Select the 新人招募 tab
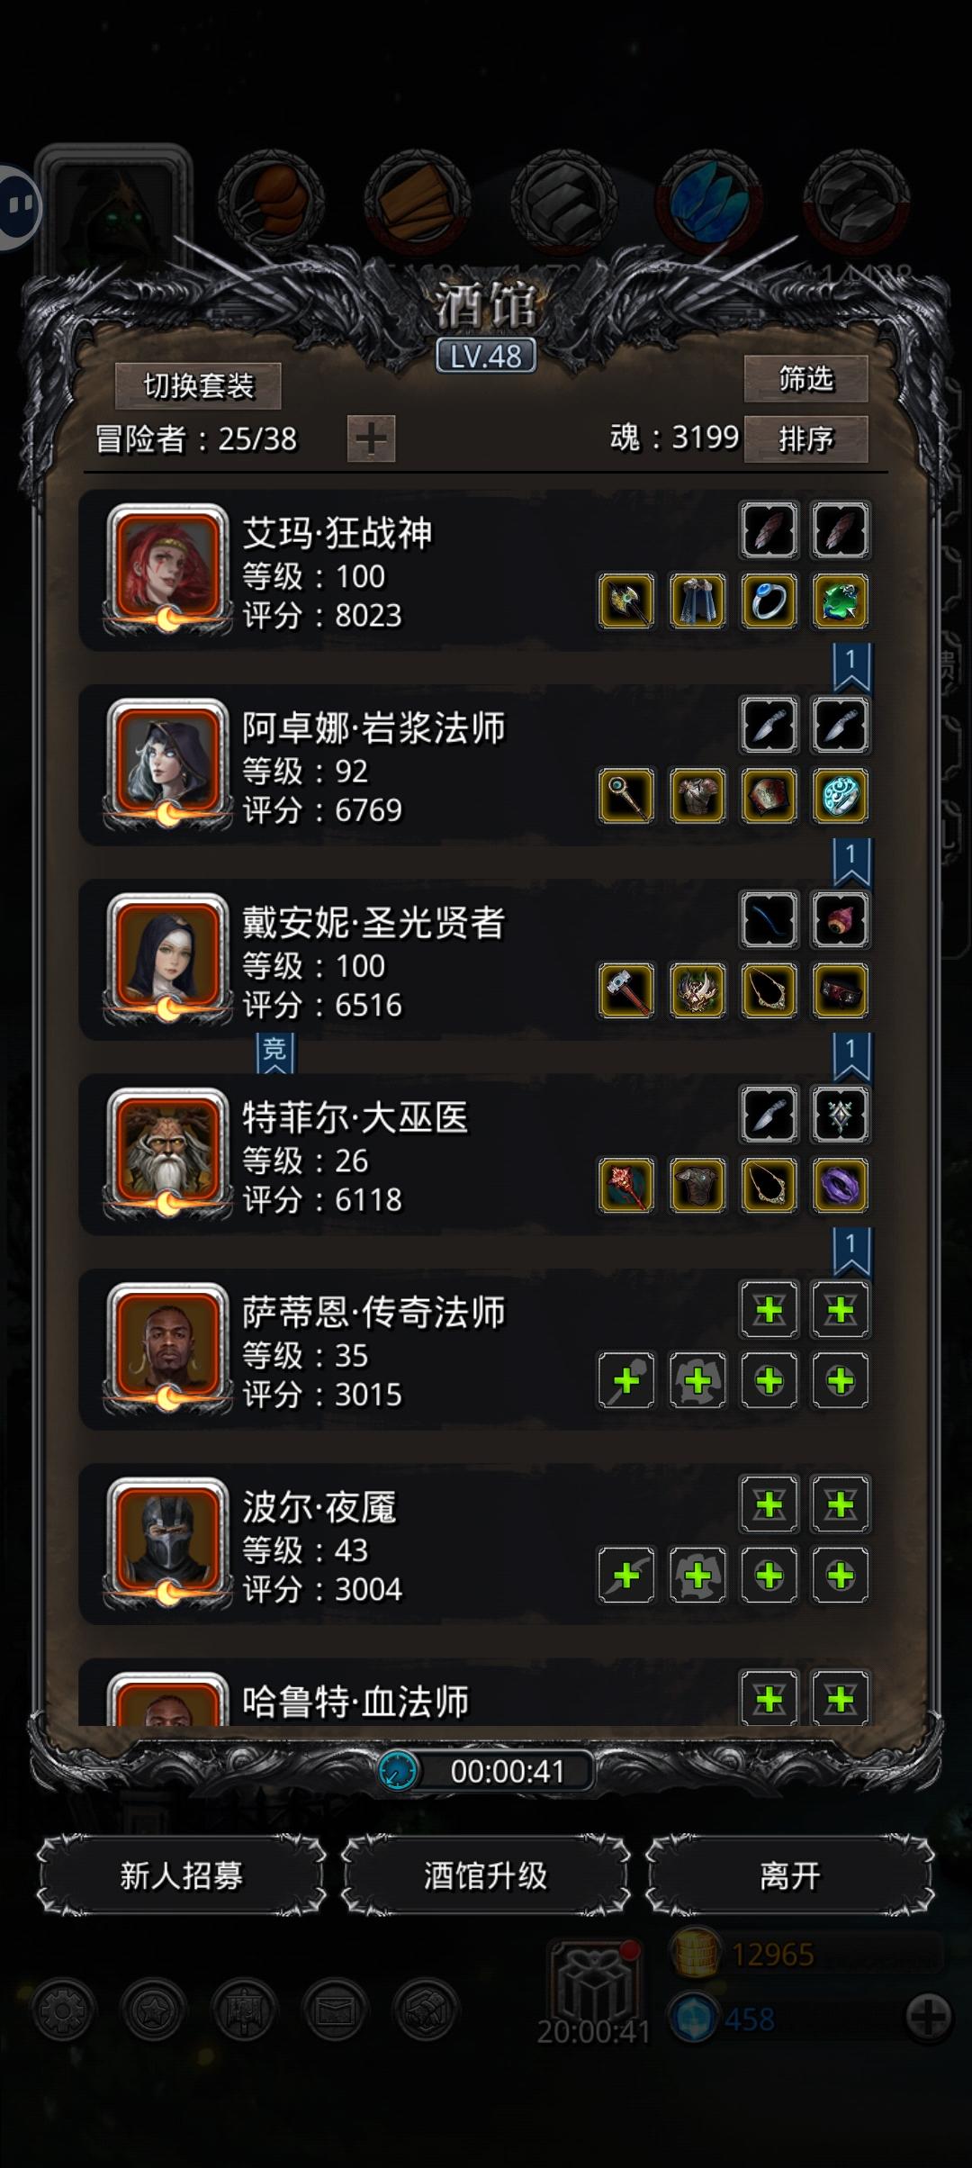The width and height of the screenshot is (972, 2168). [181, 1876]
